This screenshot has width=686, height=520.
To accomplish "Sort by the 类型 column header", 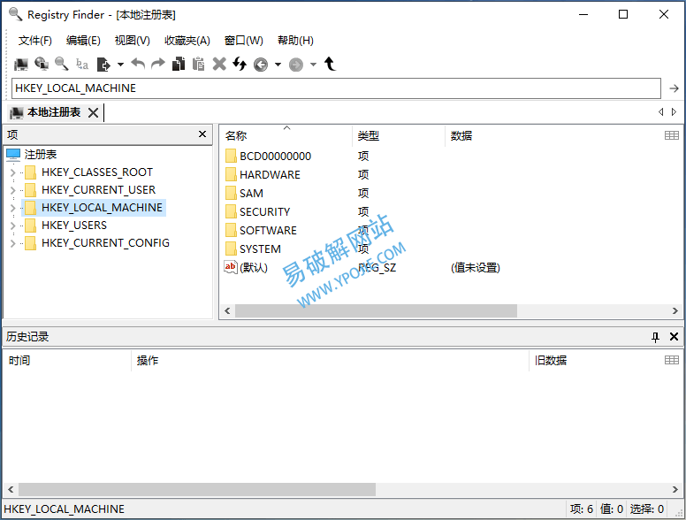I will 399,135.
